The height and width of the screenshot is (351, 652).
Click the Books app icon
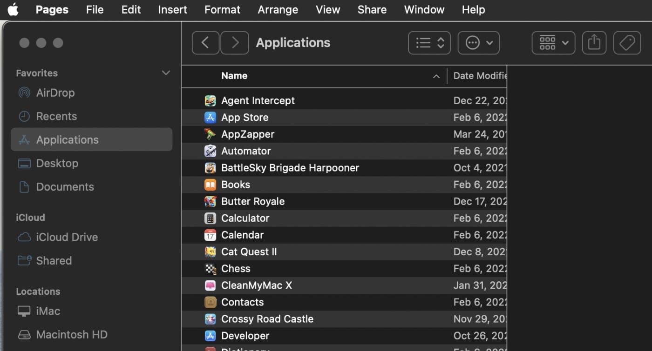tap(210, 185)
